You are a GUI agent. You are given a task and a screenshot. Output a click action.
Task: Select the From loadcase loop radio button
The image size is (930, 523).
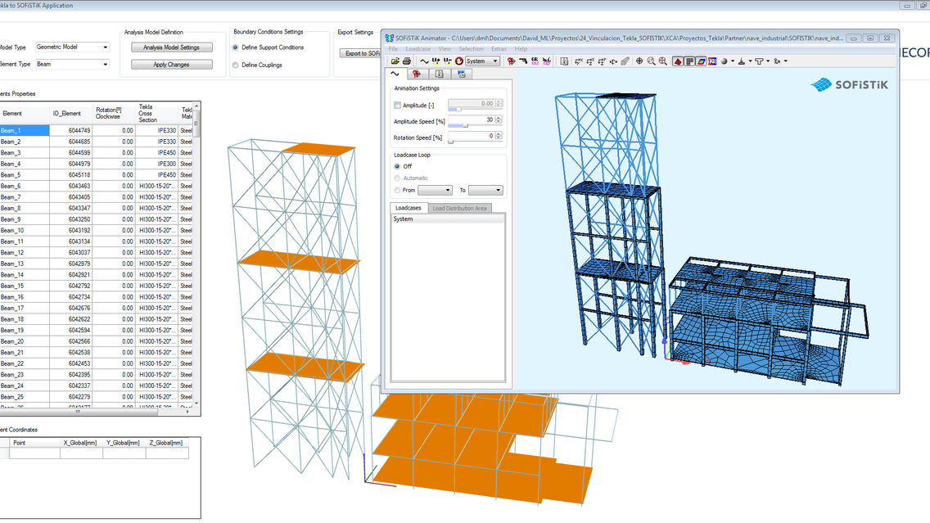point(397,191)
